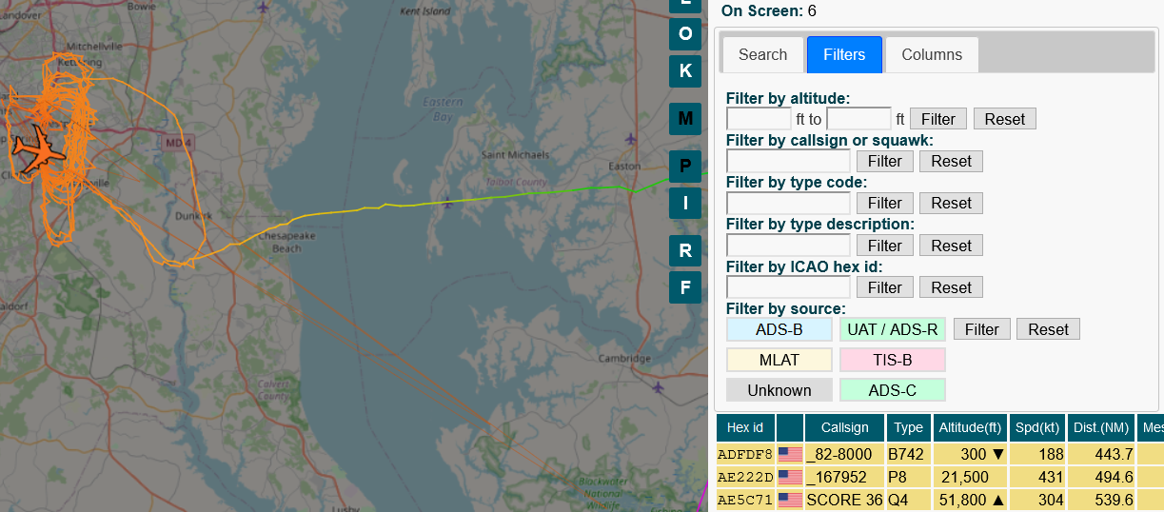
Task: Toggle the M map button
Action: click(685, 119)
